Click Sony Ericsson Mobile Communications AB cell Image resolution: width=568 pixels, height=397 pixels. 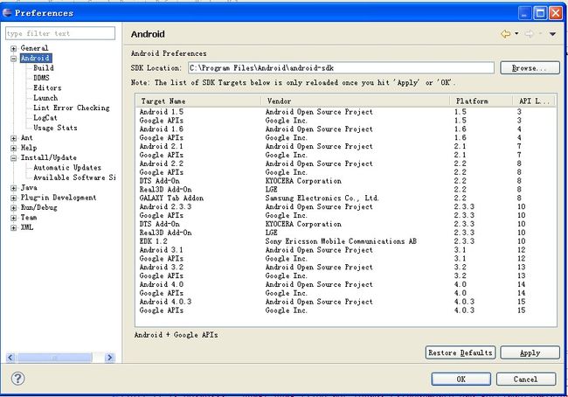pyautogui.click(x=341, y=241)
